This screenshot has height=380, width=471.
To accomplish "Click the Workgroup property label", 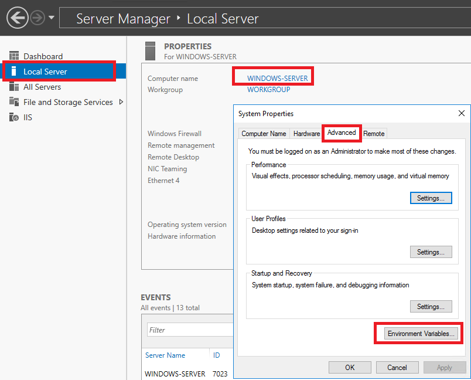I will (x=165, y=90).
